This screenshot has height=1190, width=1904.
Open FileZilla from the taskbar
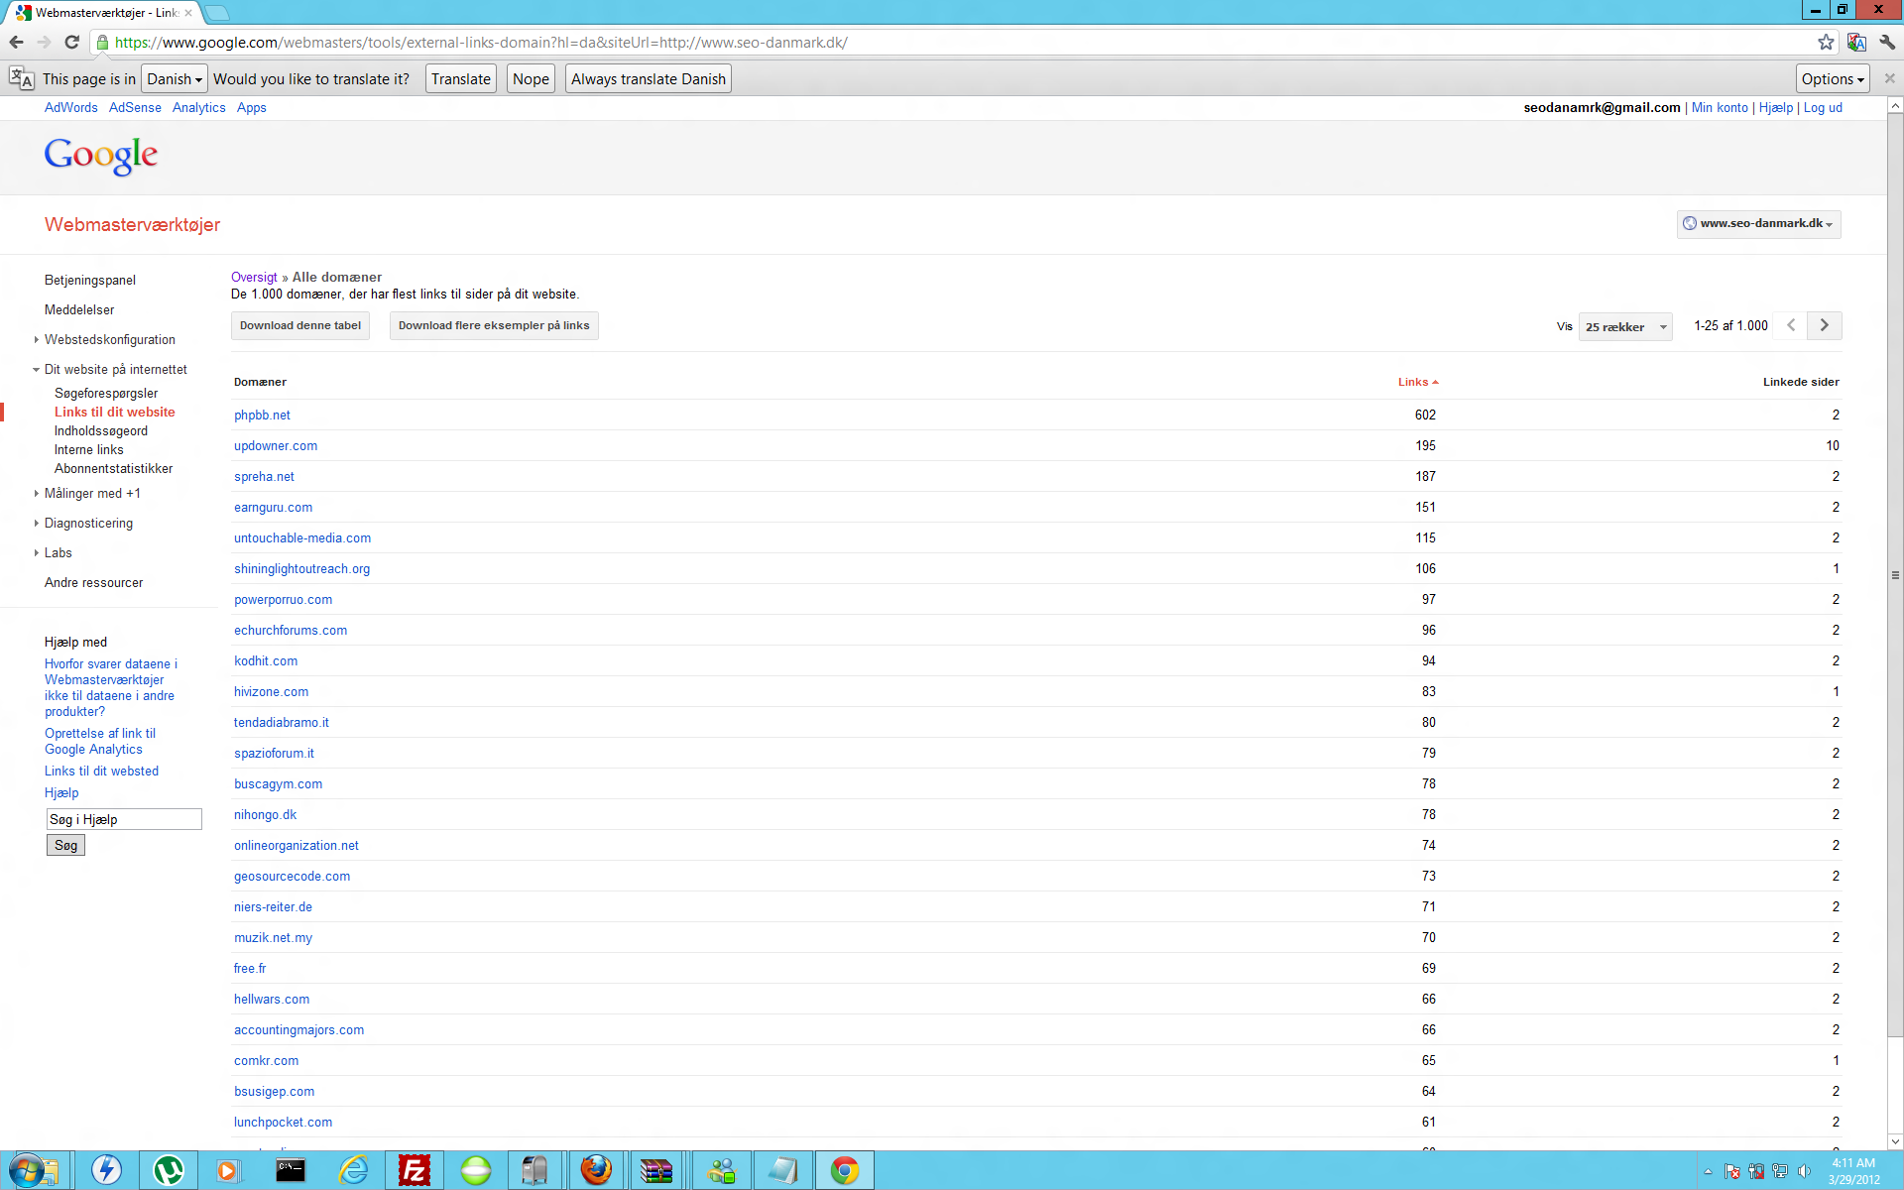(414, 1170)
